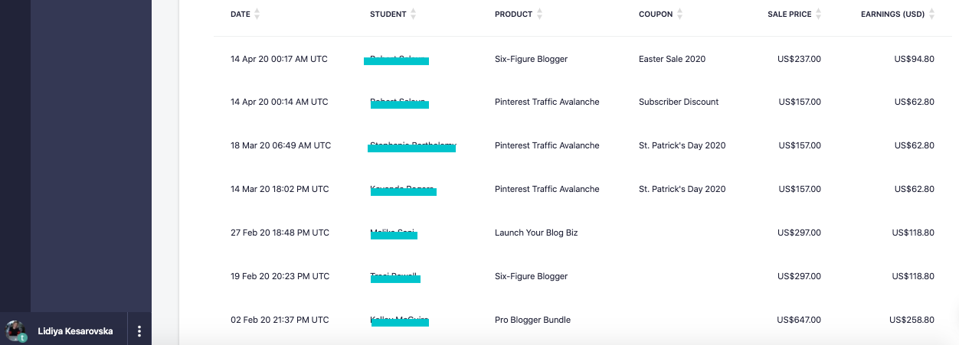Toggle the COUPON column sort arrows

point(680,14)
